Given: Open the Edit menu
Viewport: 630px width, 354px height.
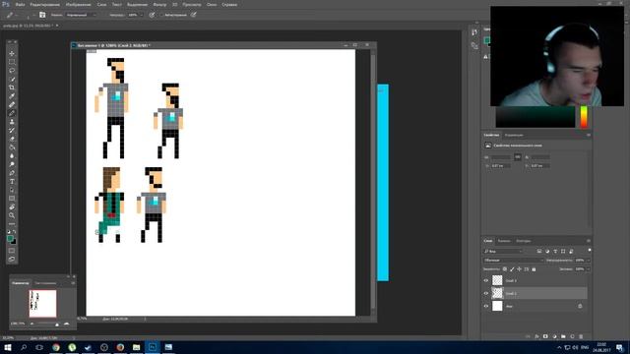Looking at the screenshot, I should click(45, 4).
